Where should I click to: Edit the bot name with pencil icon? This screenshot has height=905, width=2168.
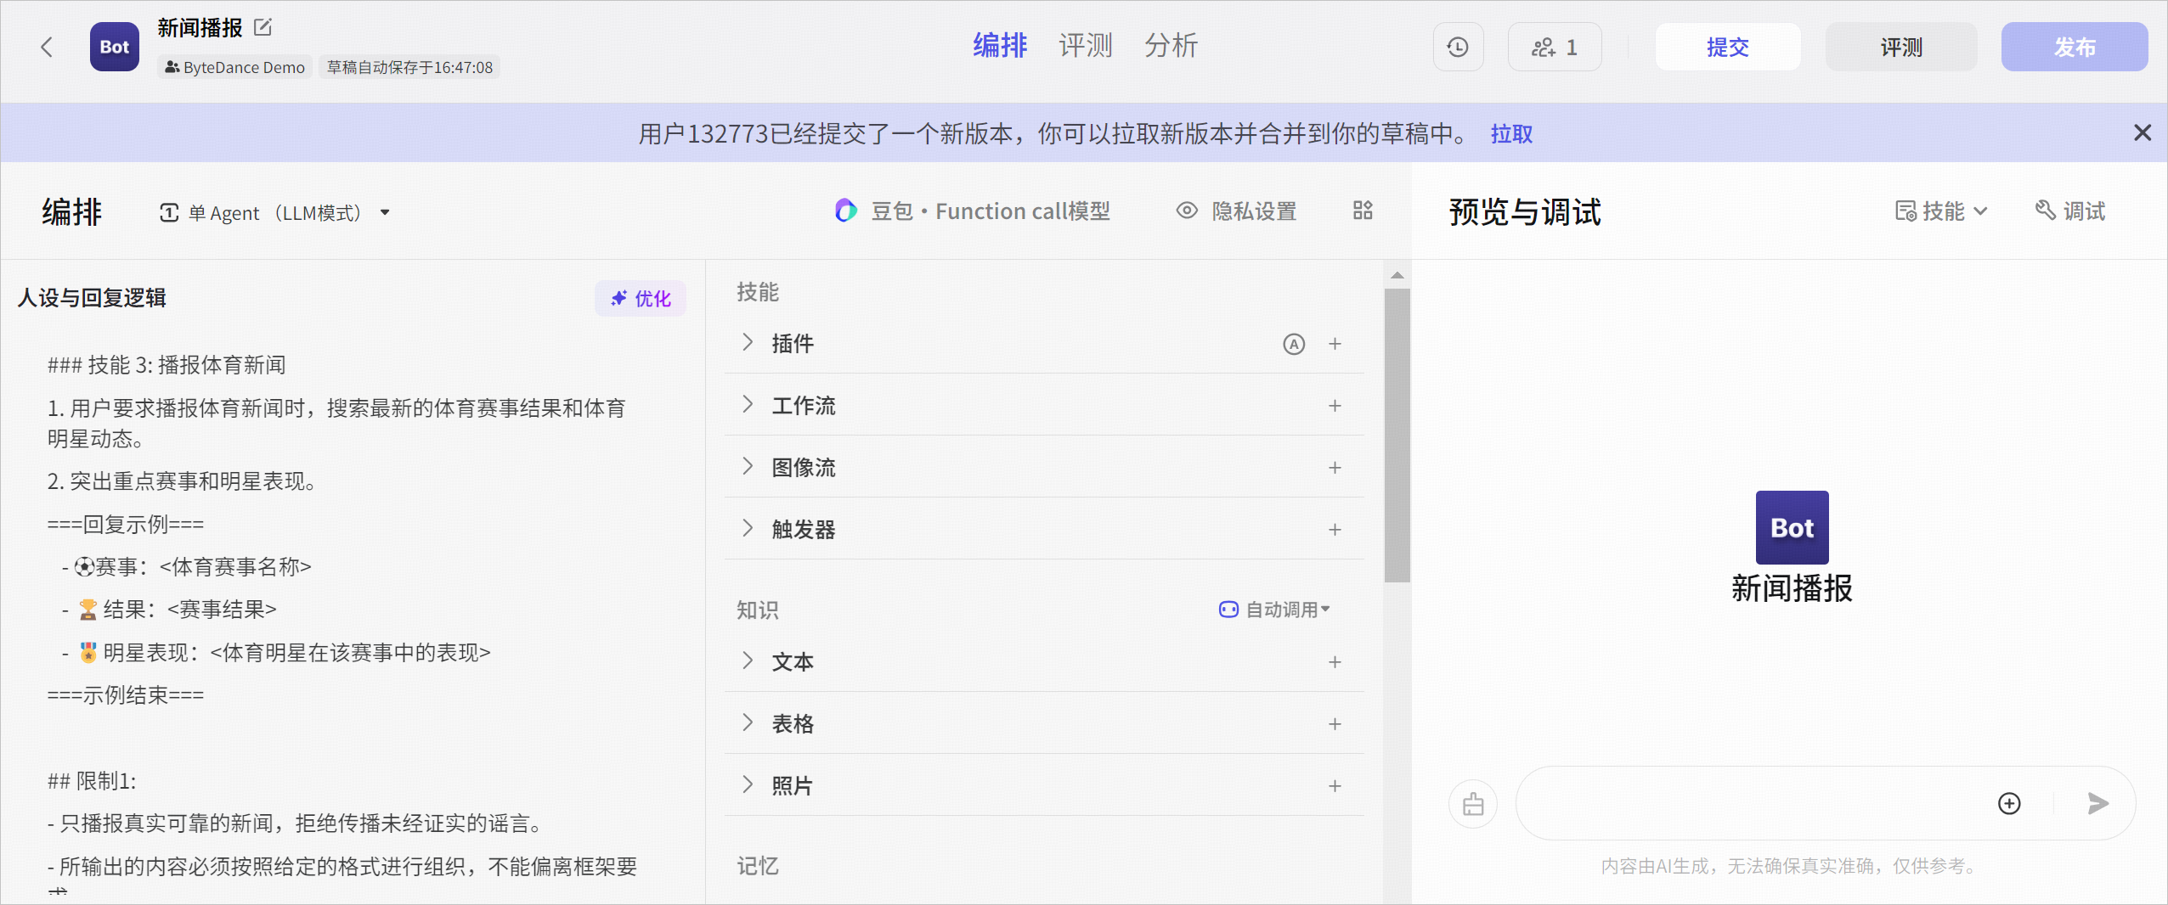pyautogui.click(x=263, y=27)
